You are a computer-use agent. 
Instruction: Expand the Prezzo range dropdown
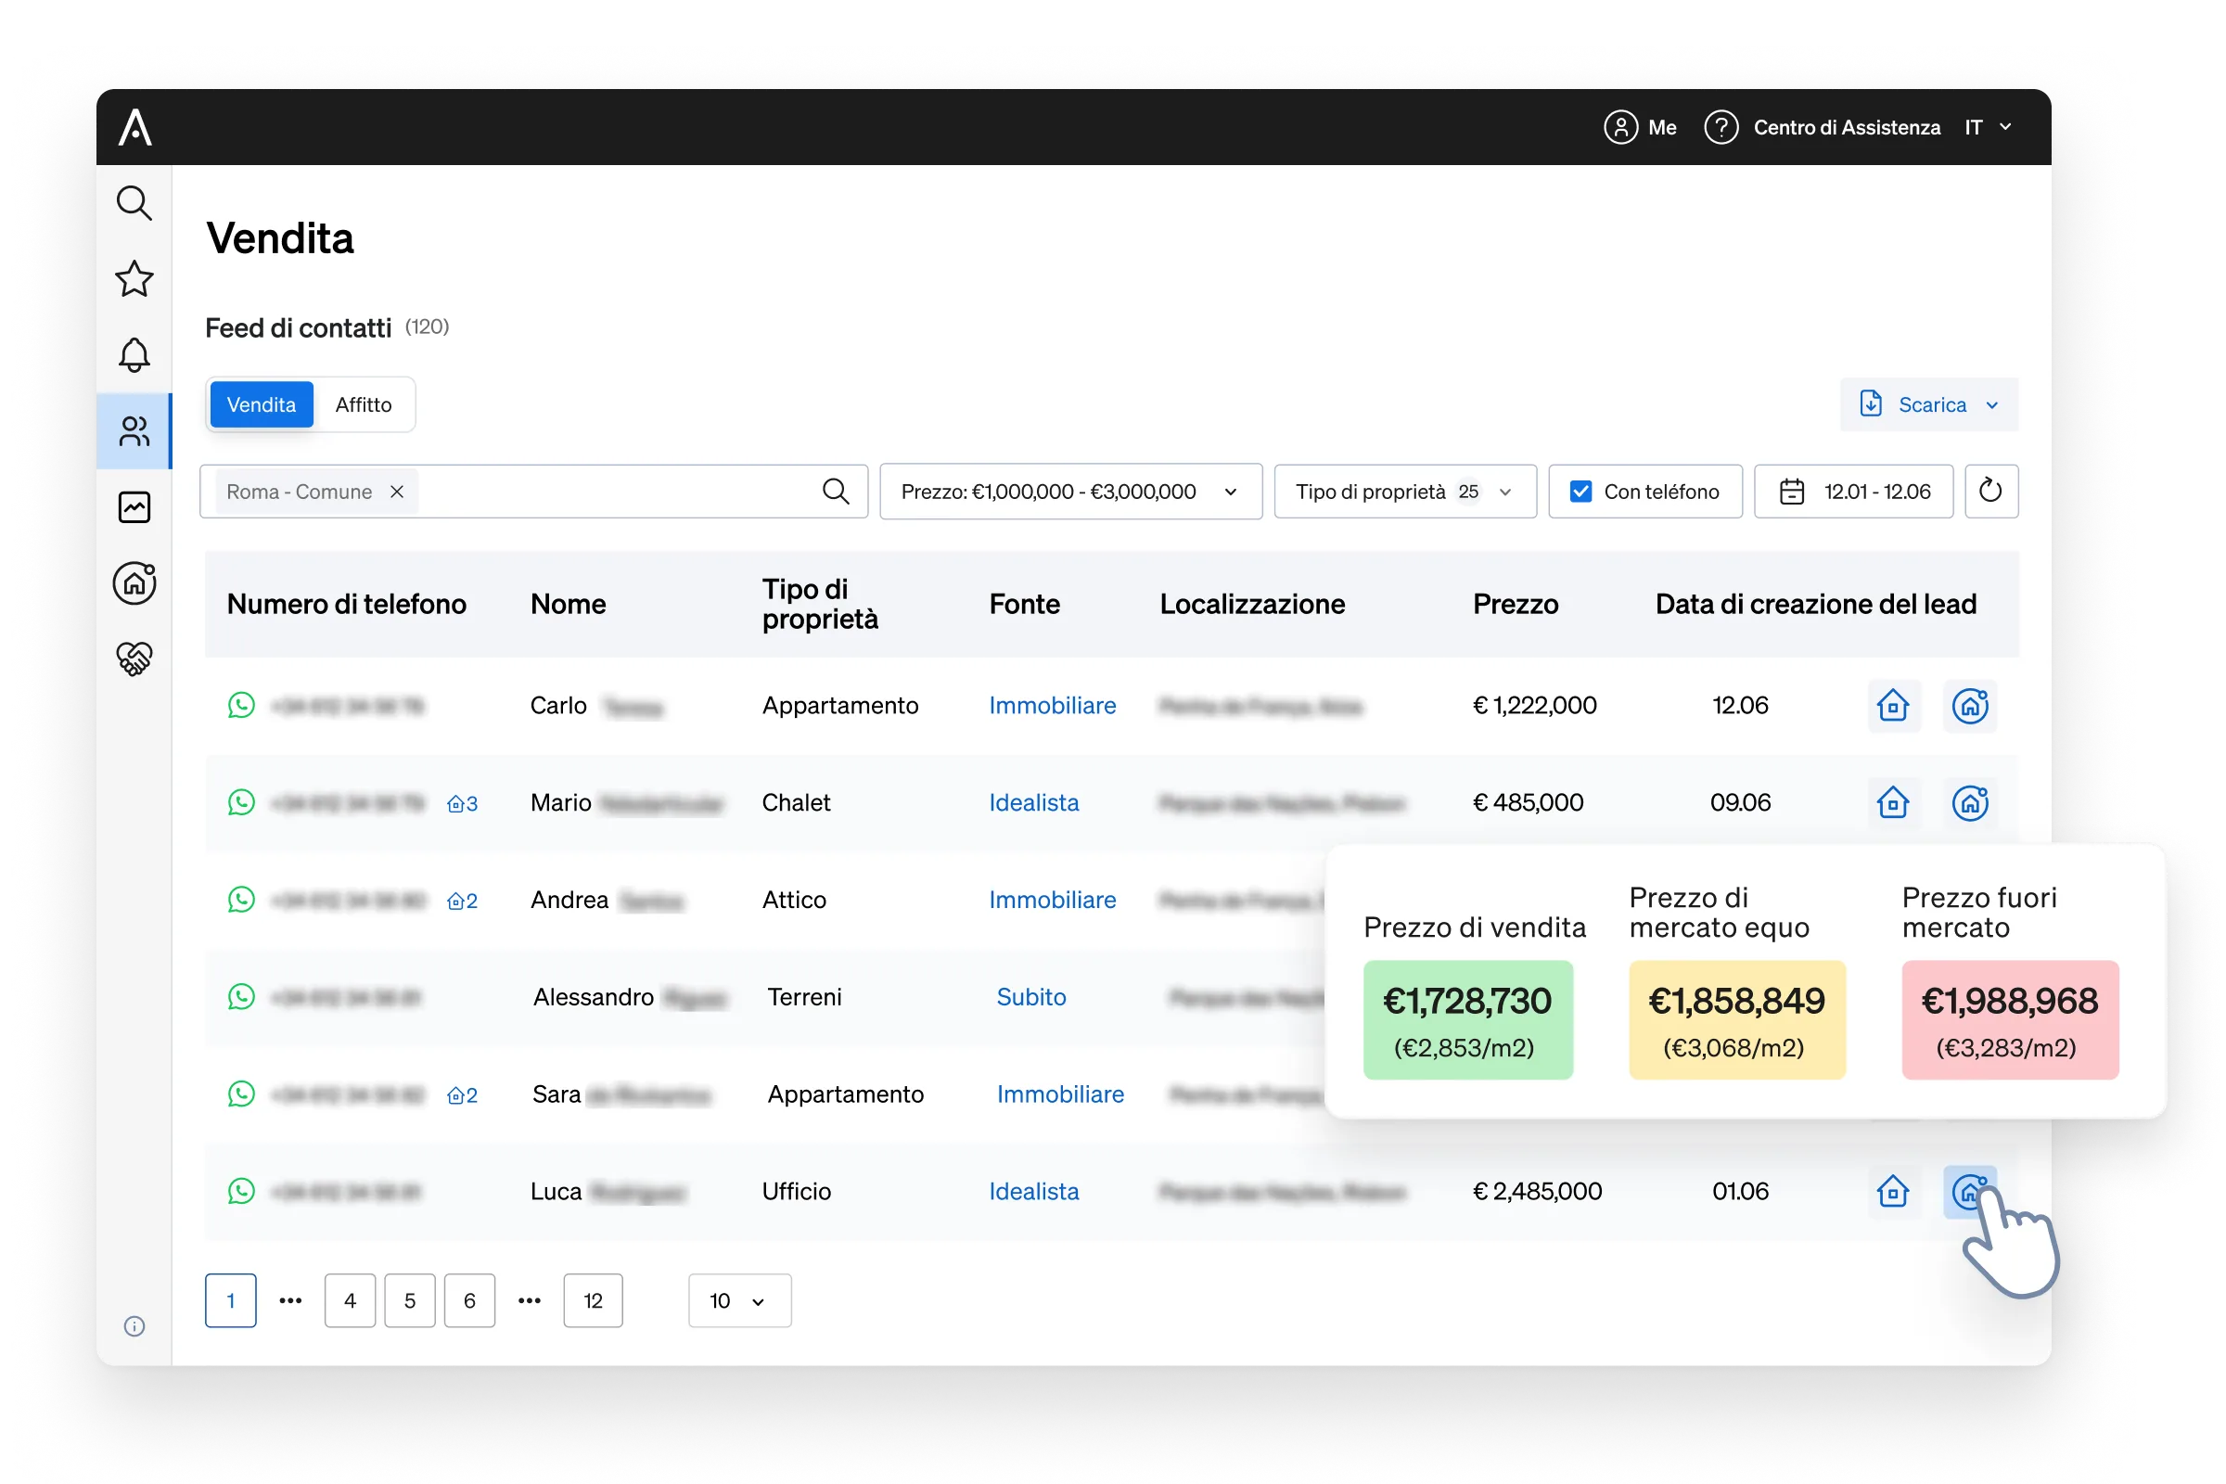[x=1070, y=492]
